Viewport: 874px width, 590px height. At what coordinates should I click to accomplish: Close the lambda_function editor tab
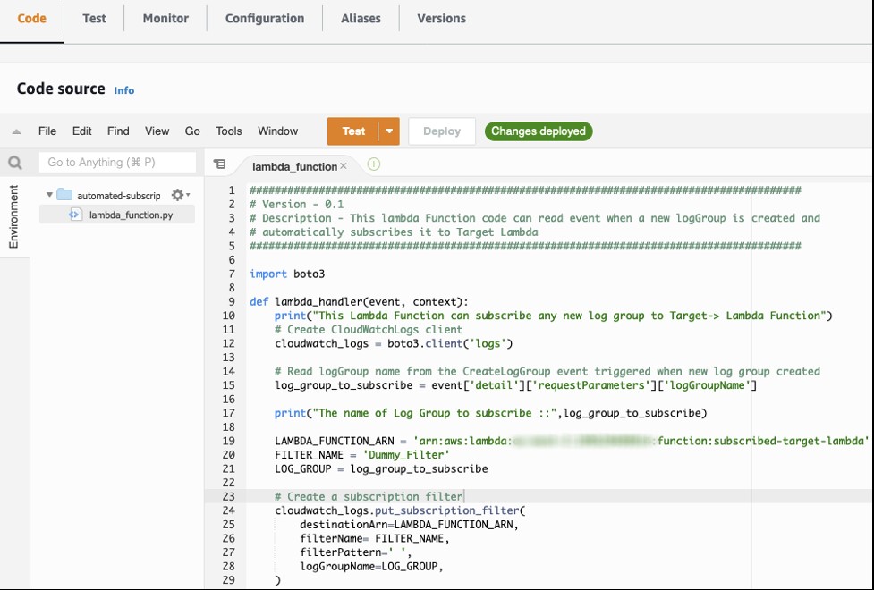344,165
